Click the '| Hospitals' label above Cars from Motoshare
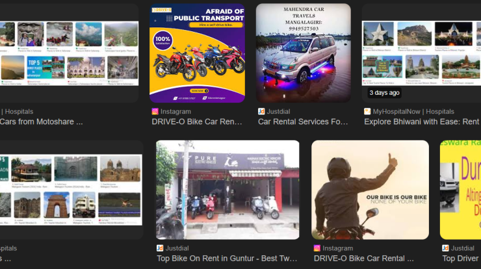481x269 pixels. click(x=17, y=112)
